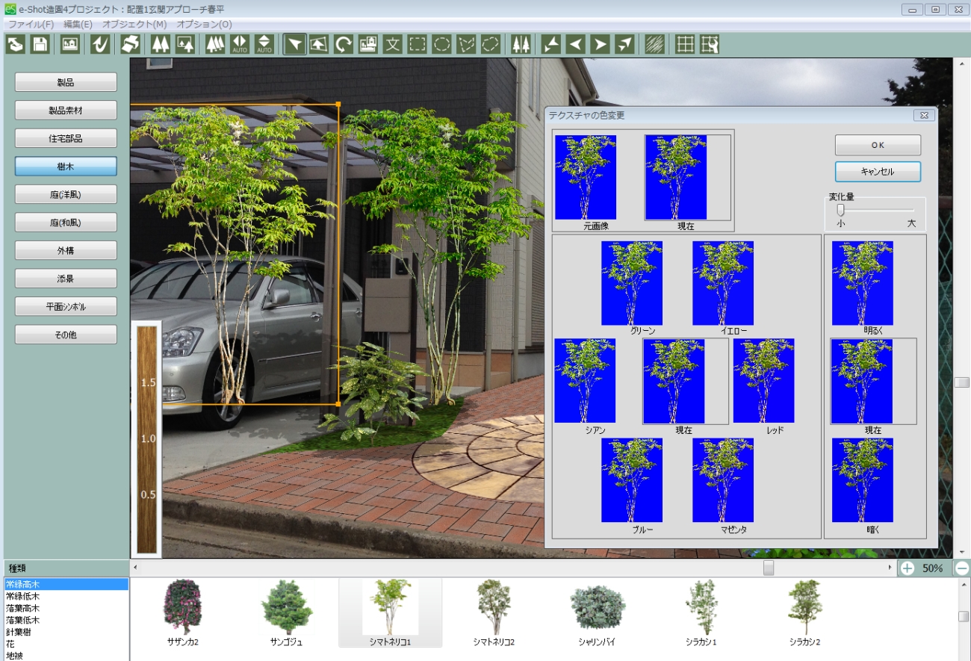Viewport: 971px width, 661px height.
Task: Pick the サザンカ2 tree thumbnail
Action: pos(182,612)
